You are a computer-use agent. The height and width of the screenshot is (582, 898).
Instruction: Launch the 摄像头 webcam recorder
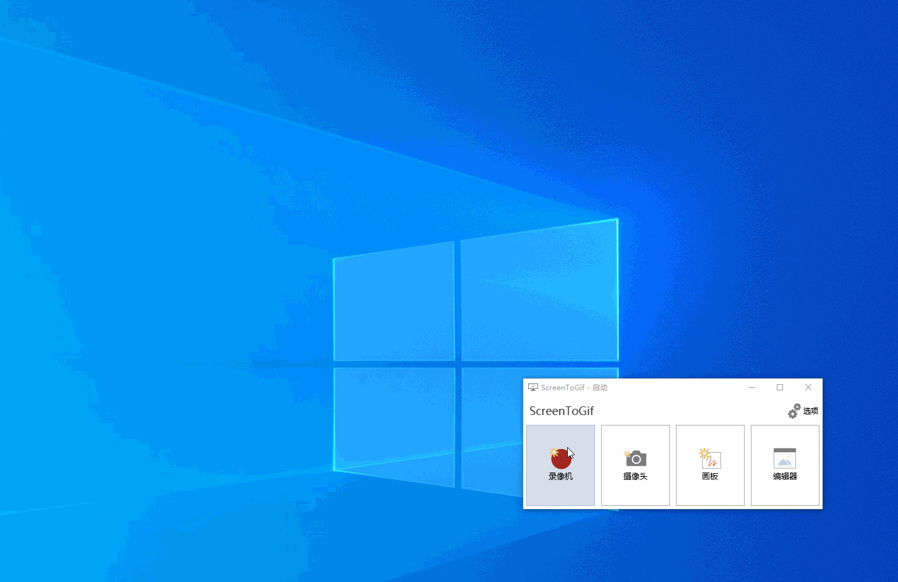click(635, 465)
